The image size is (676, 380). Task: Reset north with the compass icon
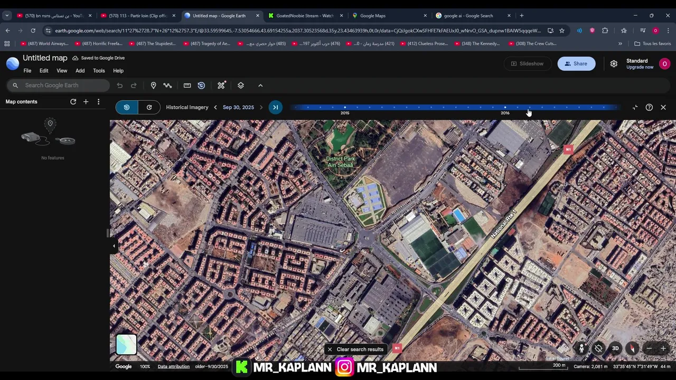(x=632, y=348)
